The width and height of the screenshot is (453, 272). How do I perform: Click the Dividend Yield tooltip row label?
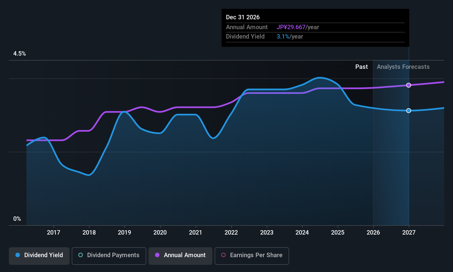click(x=245, y=36)
